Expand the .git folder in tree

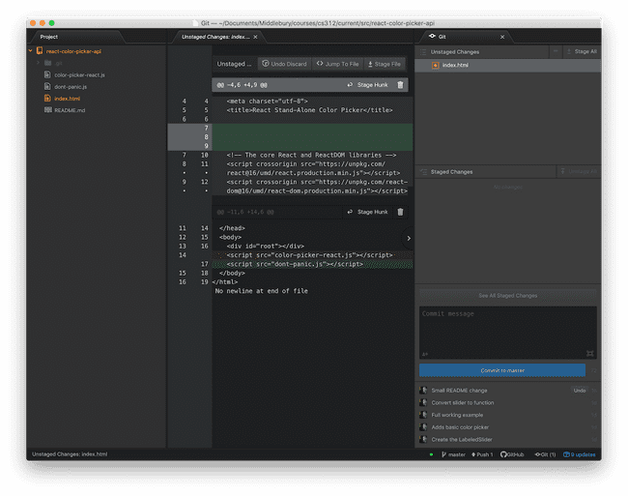(39, 63)
